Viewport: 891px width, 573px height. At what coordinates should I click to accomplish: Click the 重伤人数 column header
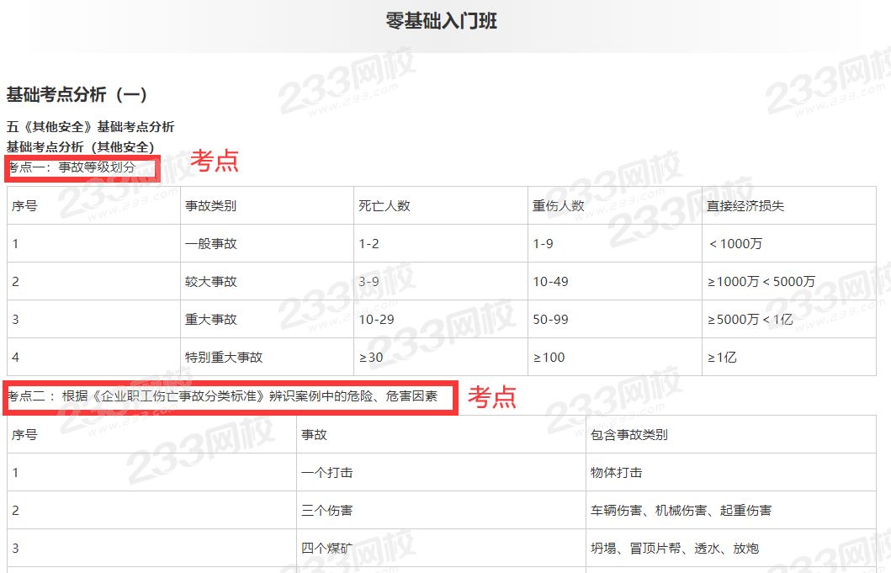(x=558, y=205)
